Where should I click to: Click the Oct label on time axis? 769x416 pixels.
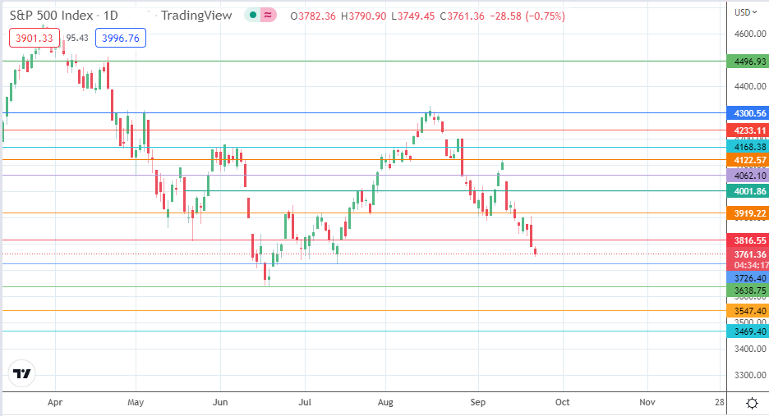[x=563, y=402]
